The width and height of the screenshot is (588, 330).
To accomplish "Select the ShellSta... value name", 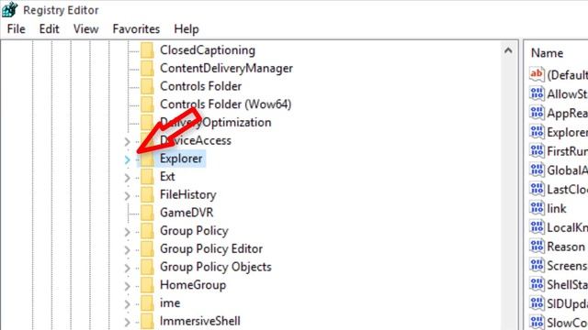I will point(567,285).
